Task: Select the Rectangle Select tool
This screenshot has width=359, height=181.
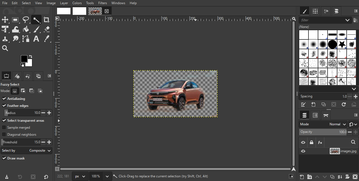Action: 15,20
